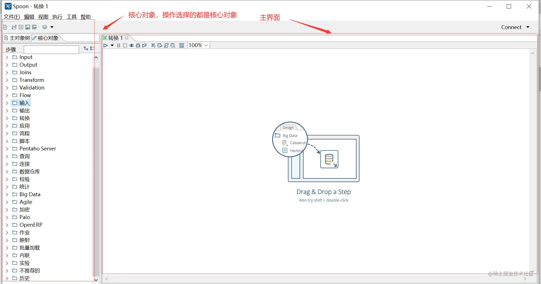Expand the Flow folder

click(x=7, y=95)
